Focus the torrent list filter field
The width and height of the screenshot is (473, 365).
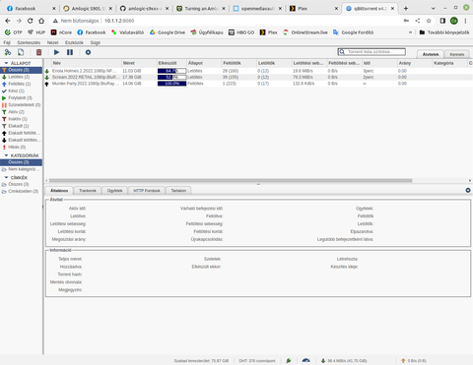click(372, 52)
